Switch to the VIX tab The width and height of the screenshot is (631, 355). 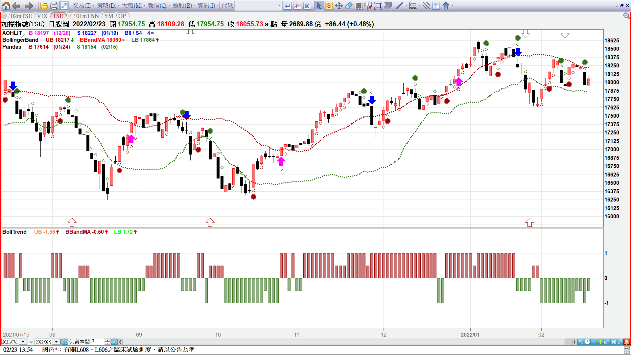[42, 16]
